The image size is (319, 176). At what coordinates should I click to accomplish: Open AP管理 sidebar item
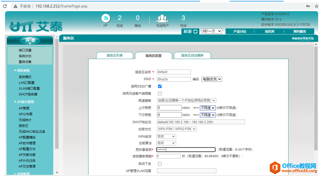pyautogui.click(x=24, y=108)
